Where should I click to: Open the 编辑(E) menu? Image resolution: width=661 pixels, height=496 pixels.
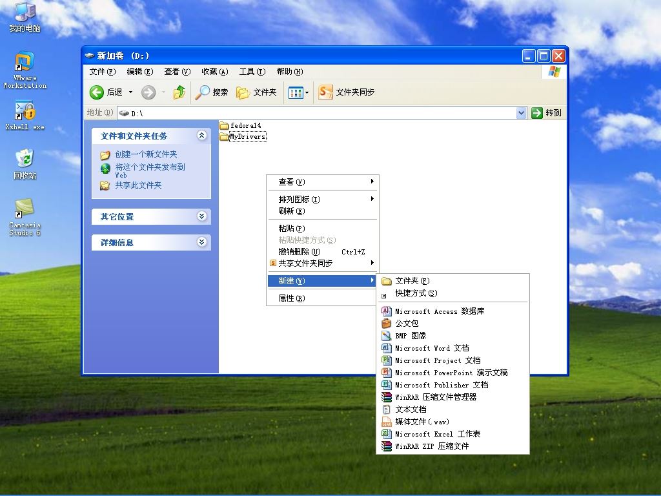coord(140,72)
